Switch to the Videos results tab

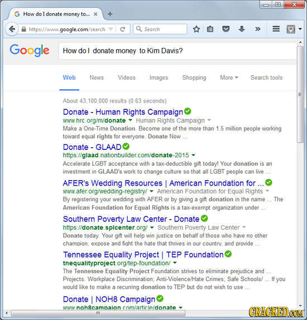[x=127, y=77]
